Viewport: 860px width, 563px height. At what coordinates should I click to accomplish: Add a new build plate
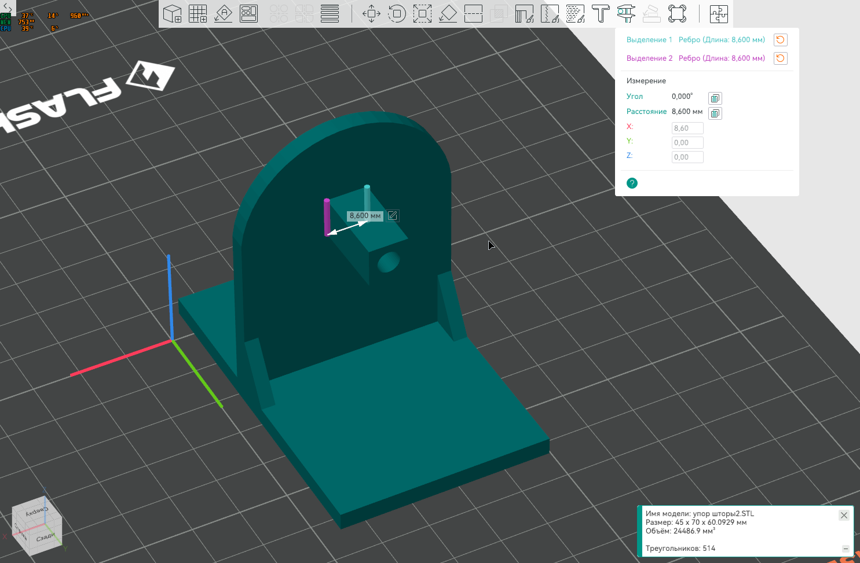(198, 14)
